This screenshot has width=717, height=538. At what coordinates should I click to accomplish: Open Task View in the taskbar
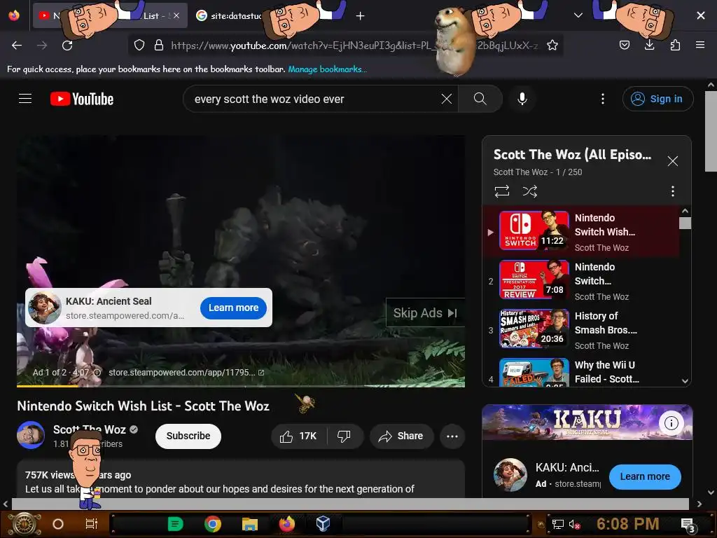click(x=92, y=524)
